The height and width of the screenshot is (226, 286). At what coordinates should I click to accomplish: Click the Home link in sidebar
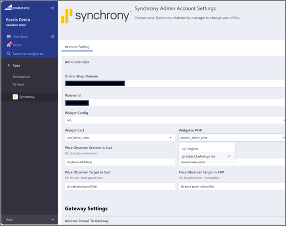coord(17,45)
